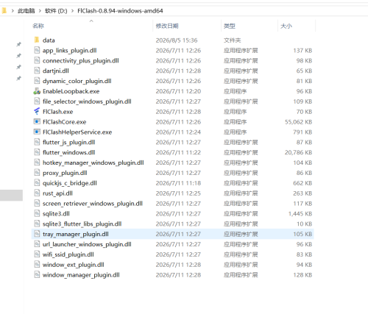Viewport: 368px width, 314px height.
Task: Select the window_ext_plugin.dll file icon
Action: pyautogui.click(x=37, y=265)
